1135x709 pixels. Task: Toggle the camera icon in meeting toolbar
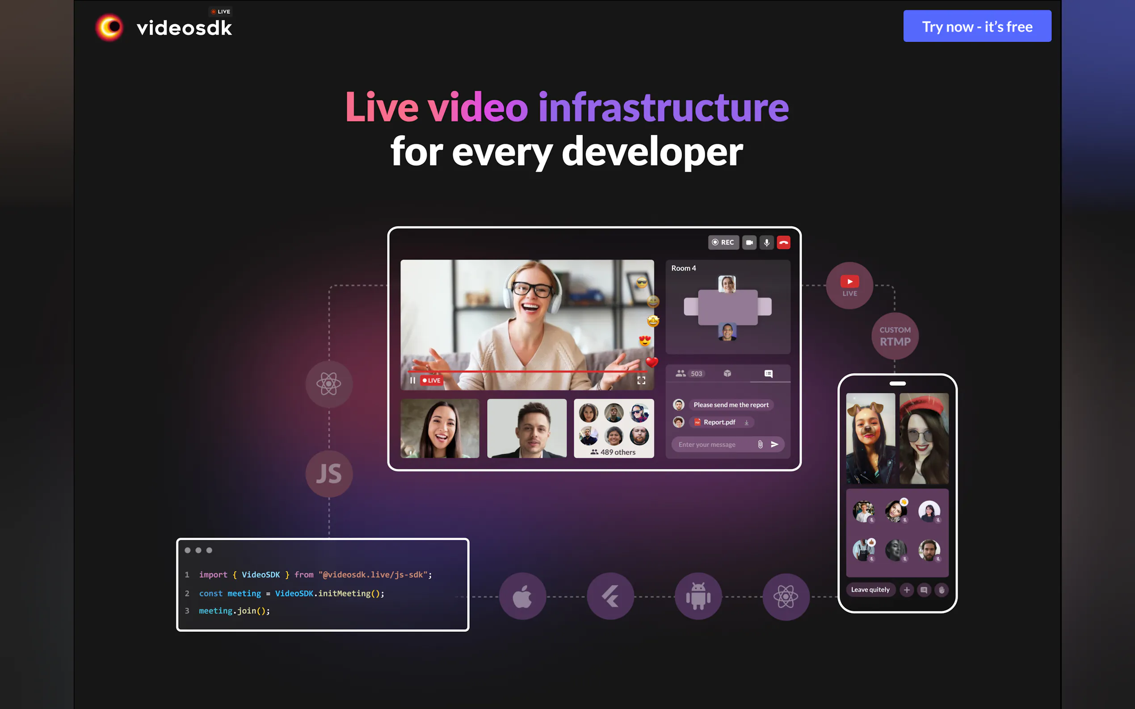749,242
